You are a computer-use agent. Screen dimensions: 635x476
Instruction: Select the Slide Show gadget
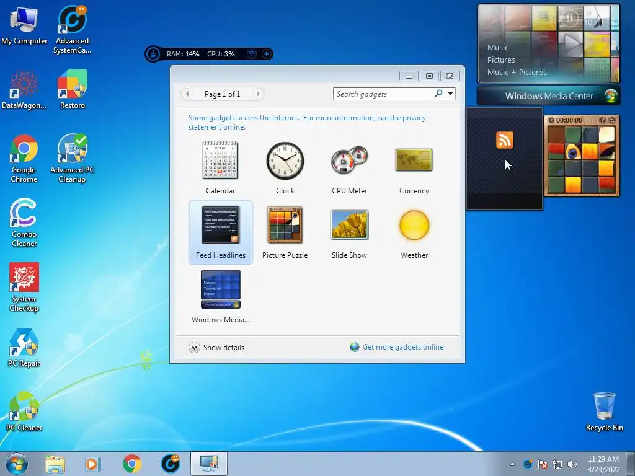349,232
